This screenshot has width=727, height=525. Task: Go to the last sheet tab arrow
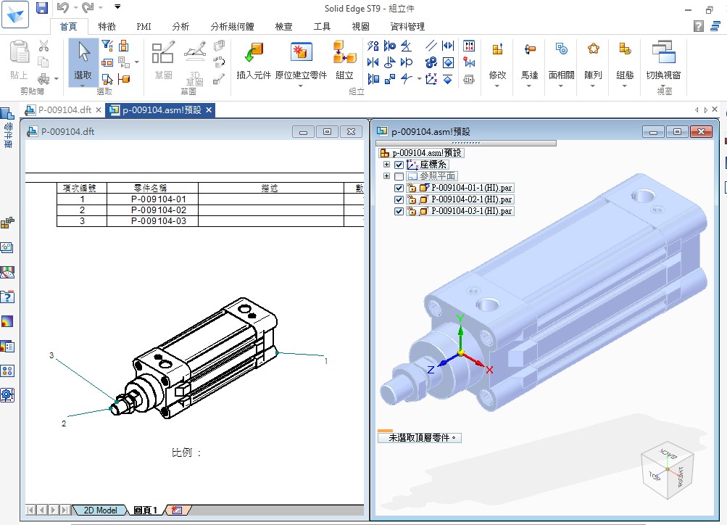click(65, 510)
